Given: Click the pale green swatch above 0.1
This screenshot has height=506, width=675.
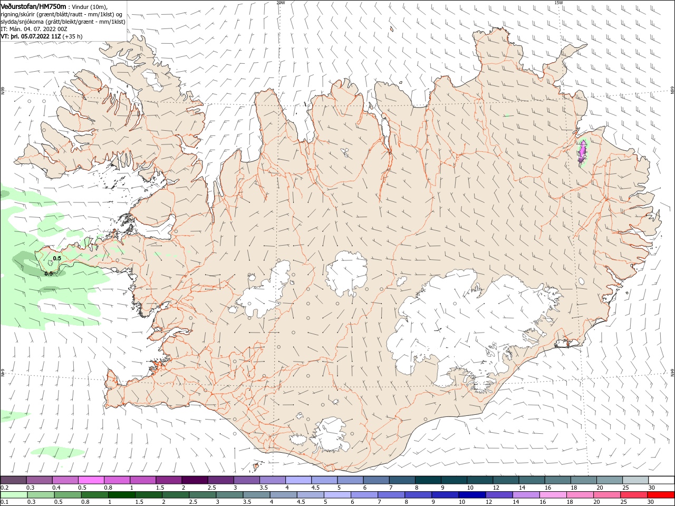Looking at the screenshot, I should point(13,495).
